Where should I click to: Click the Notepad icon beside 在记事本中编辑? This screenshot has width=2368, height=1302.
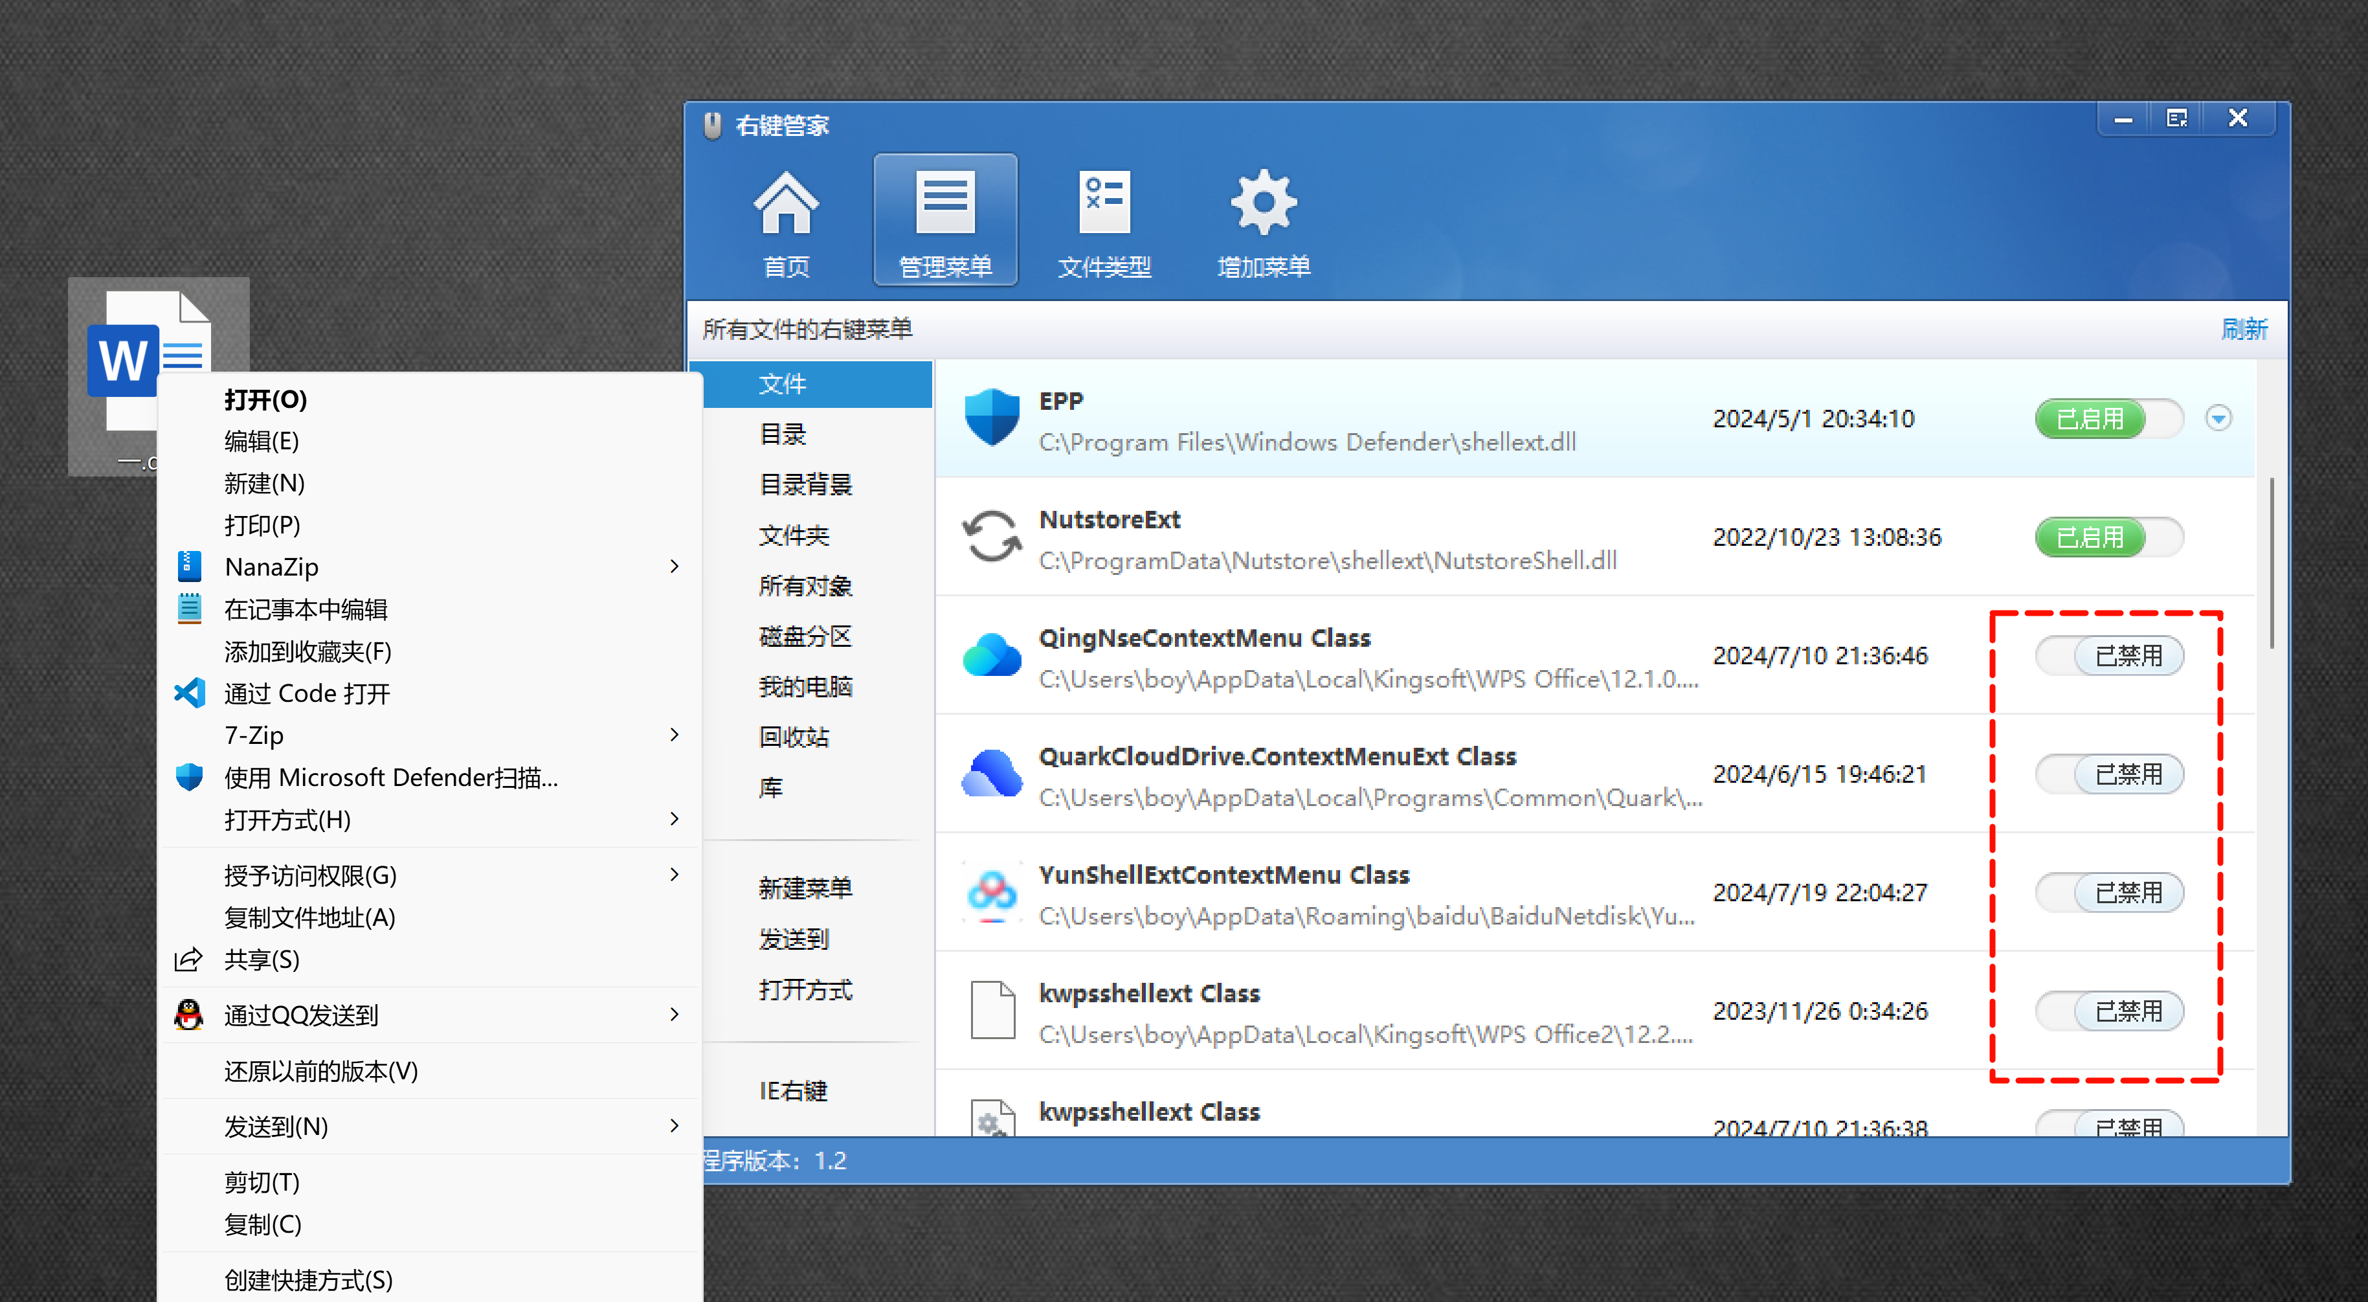pyautogui.click(x=190, y=609)
